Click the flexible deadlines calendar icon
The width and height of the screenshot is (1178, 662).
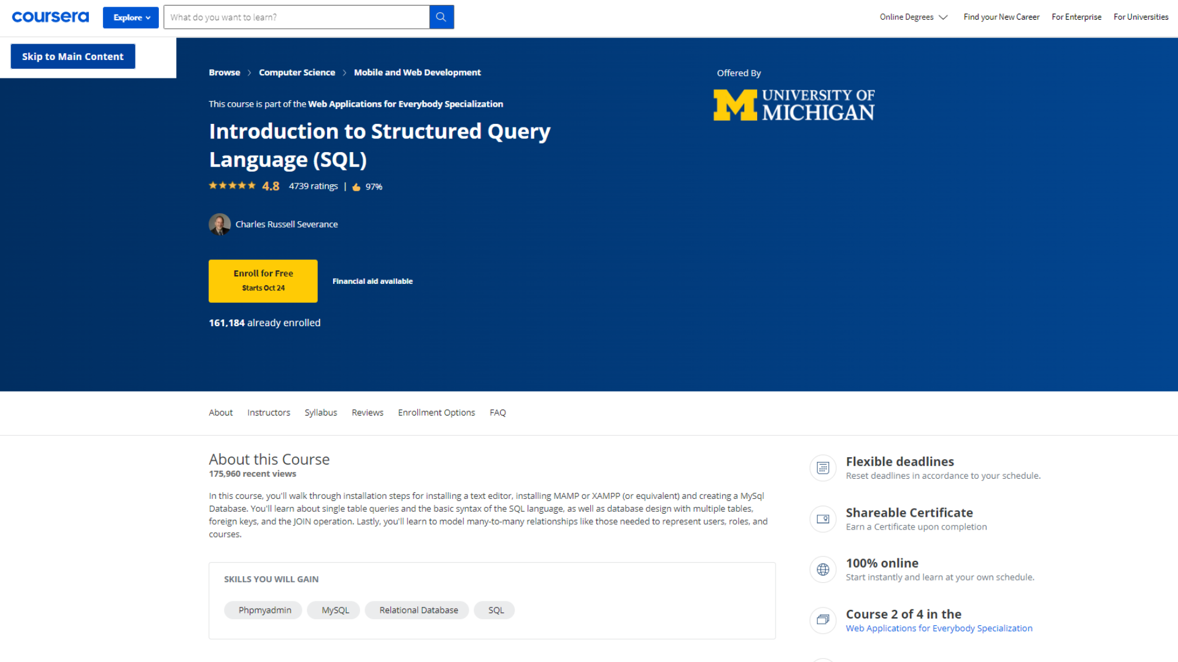pos(822,467)
